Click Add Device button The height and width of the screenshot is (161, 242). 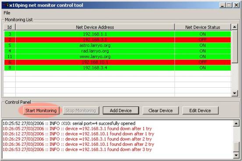point(121,110)
